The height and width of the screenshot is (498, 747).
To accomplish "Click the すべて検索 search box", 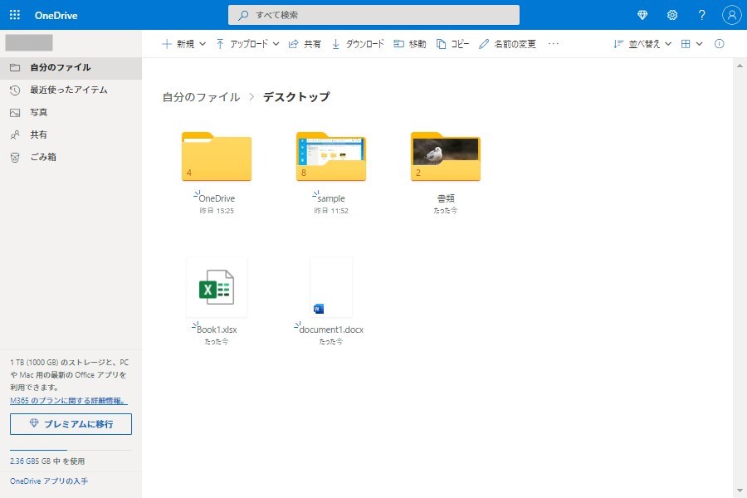I will click(x=373, y=15).
